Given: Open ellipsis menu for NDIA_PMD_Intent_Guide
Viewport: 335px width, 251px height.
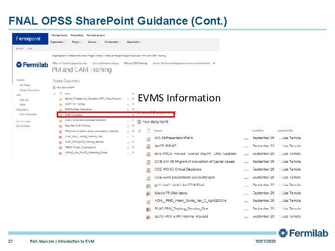Looking at the screenshot, I should (x=246, y=201).
